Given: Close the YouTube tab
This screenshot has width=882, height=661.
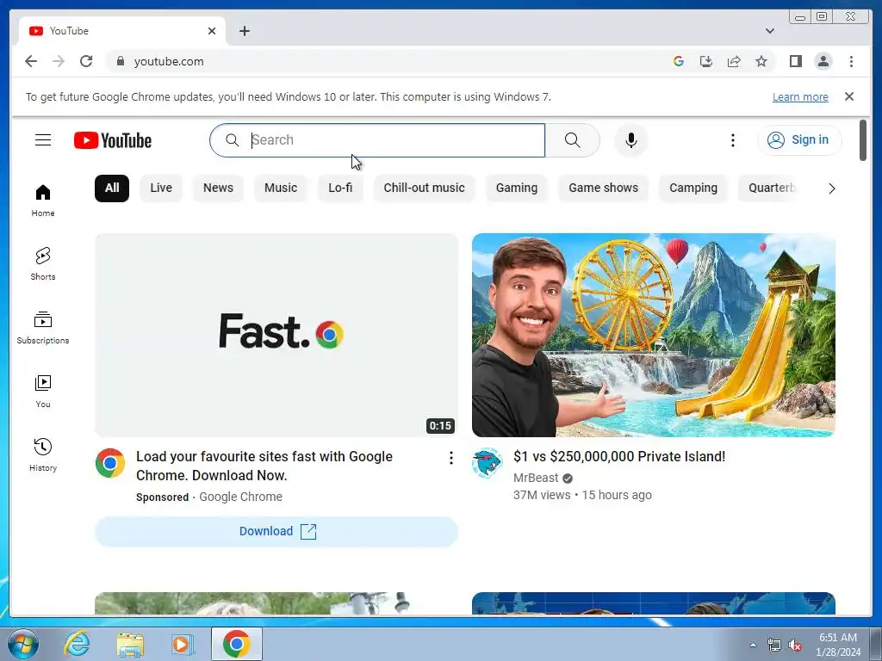Looking at the screenshot, I should click(x=212, y=31).
